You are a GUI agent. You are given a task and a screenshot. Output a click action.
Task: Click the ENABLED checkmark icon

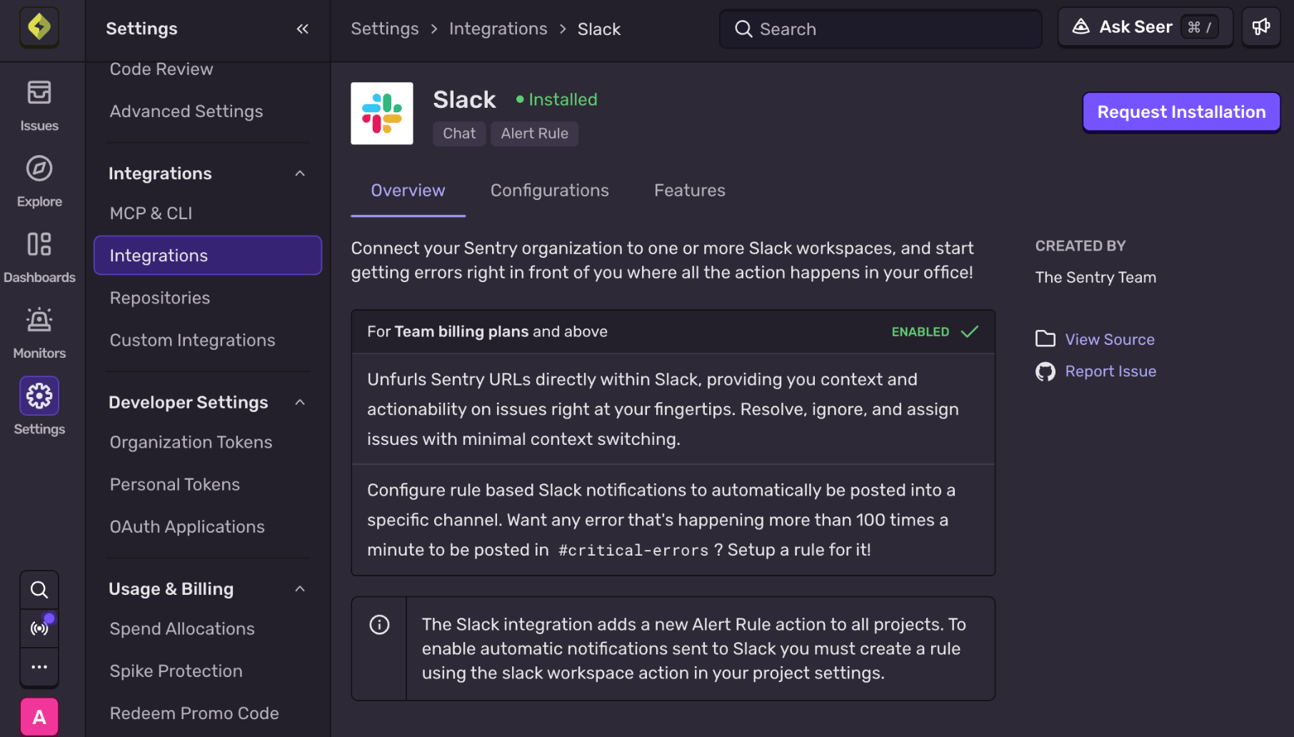click(x=970, y=331)
